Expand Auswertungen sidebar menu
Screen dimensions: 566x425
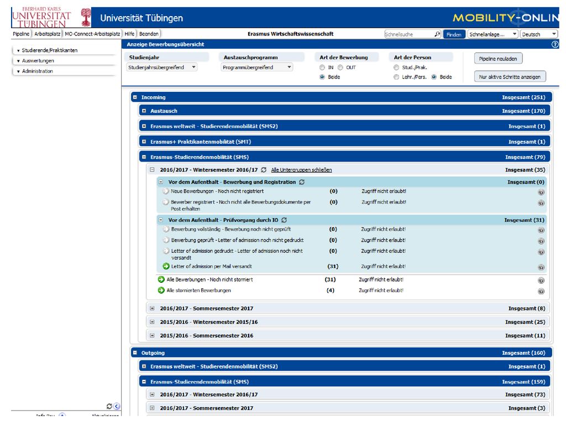[64, 61]
